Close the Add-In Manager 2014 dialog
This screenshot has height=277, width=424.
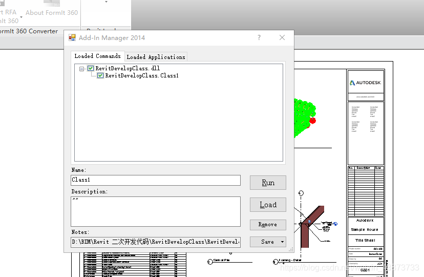[x=282, y=37]
